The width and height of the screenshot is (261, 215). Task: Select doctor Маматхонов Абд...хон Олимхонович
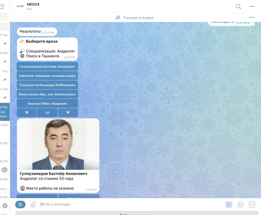pos(48,94)
